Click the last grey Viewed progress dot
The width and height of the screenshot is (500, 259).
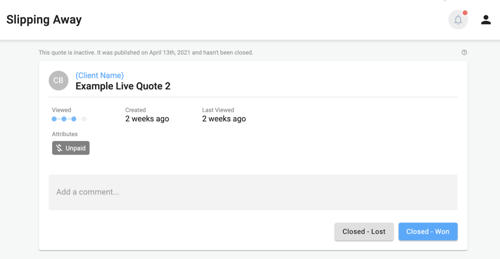coord(84,119)
